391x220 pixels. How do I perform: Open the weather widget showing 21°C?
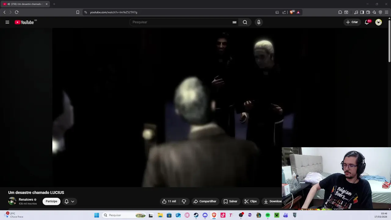(x=14, y=215)
